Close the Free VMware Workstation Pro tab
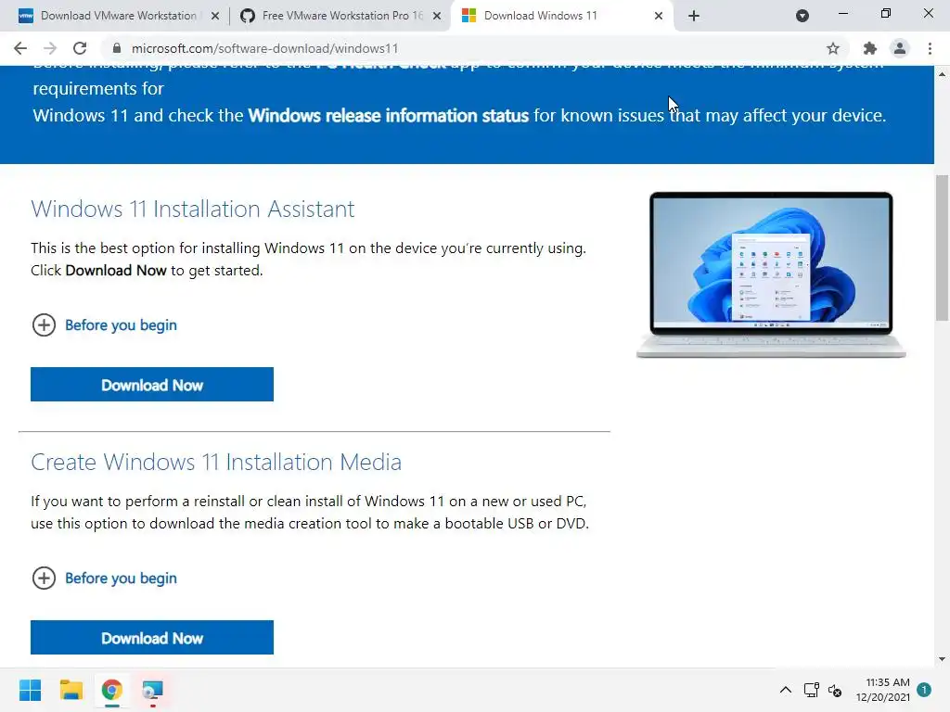Viewport: 950px width, 712px height. point(437,17)
